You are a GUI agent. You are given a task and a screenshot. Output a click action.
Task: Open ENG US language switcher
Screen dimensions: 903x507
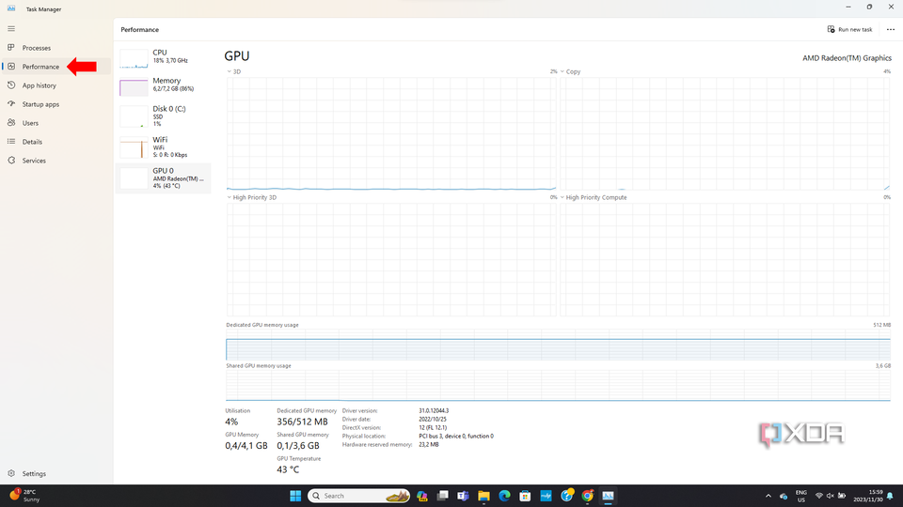point(801,496)
